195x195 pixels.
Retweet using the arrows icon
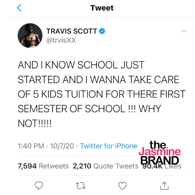pos(81,185)
